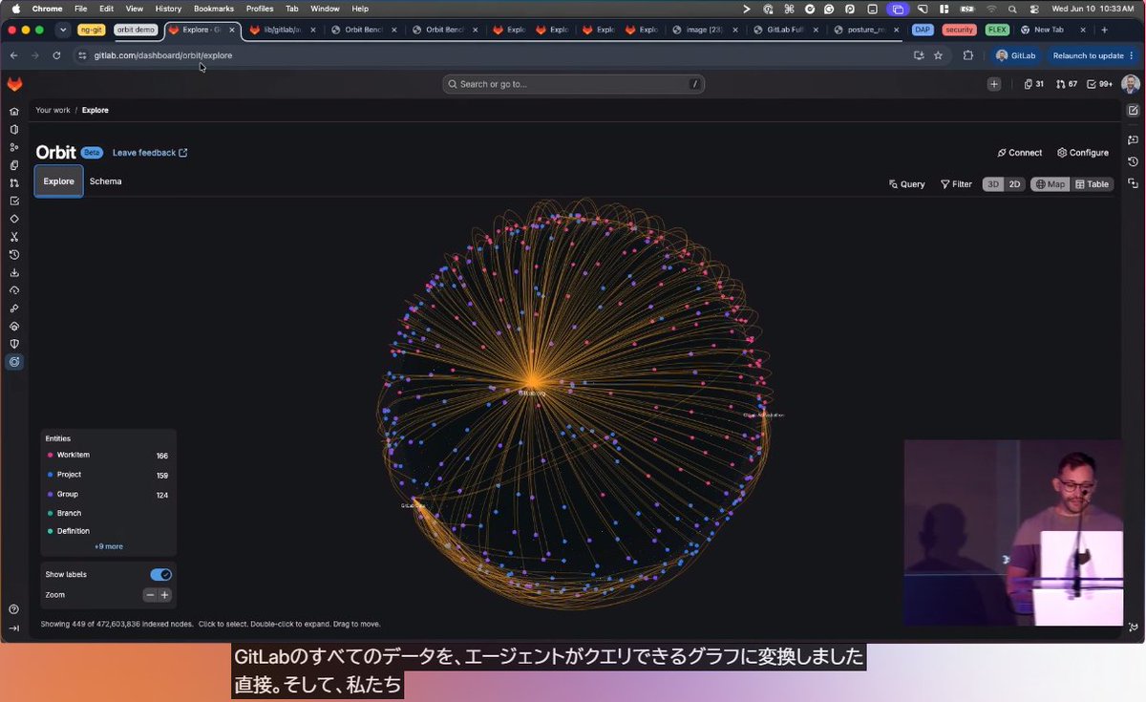Screen dimensions: 1146x702
Task: Open the GitLab Chrome profile chip
Action: (1015, 55)
